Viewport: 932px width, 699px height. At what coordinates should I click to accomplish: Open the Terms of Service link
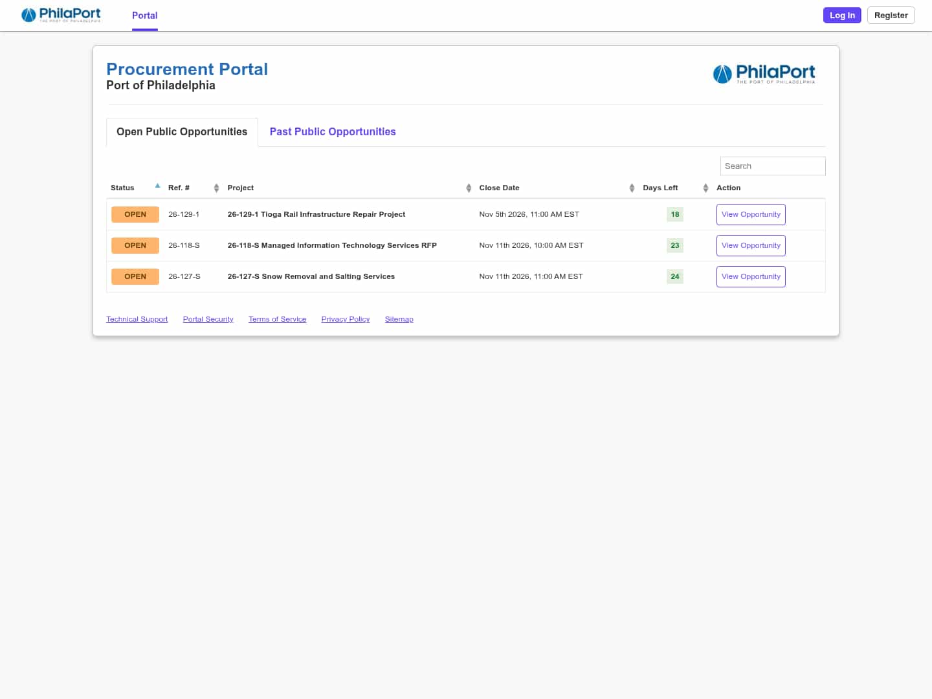click(x=278, y=319)
